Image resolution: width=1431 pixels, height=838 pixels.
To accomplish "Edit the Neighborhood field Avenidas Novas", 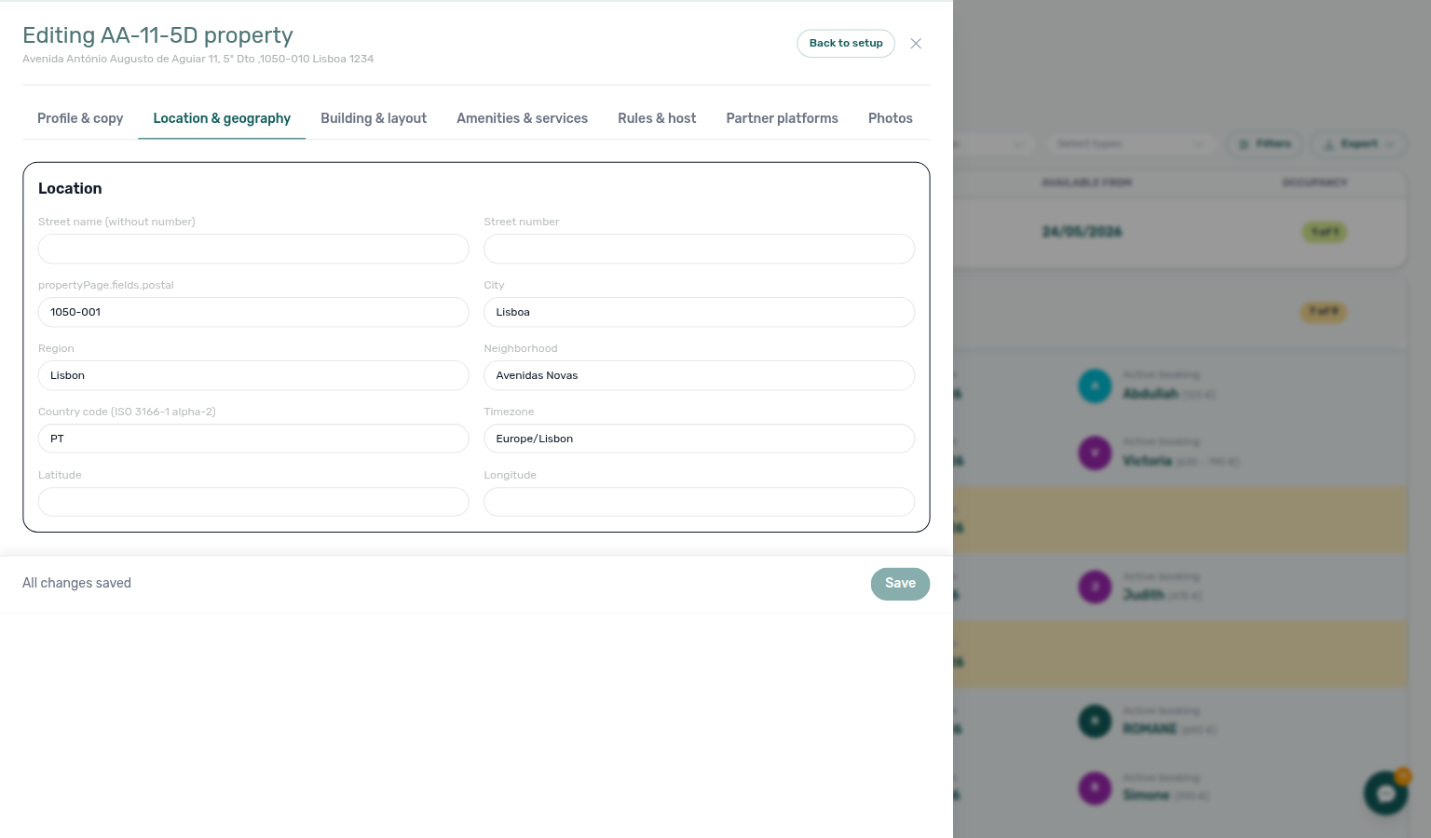I will [699, 375].
